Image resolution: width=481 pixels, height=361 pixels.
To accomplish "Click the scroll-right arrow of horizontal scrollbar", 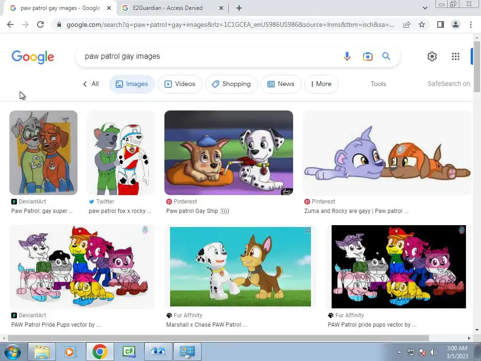I will [x=469, y=338].
